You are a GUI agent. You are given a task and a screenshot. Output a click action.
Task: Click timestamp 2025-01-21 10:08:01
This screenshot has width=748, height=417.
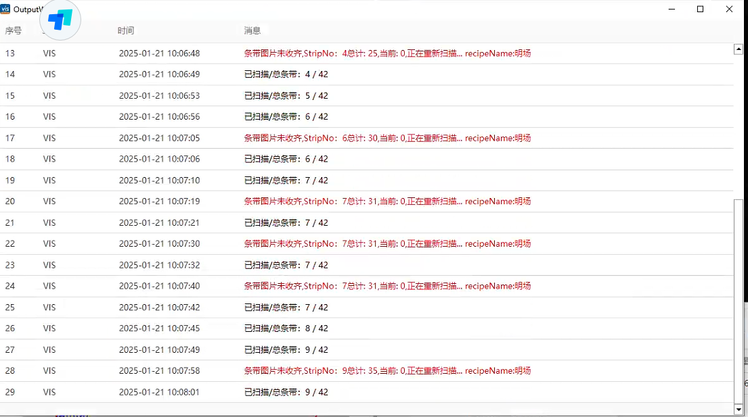click(159, 392)
